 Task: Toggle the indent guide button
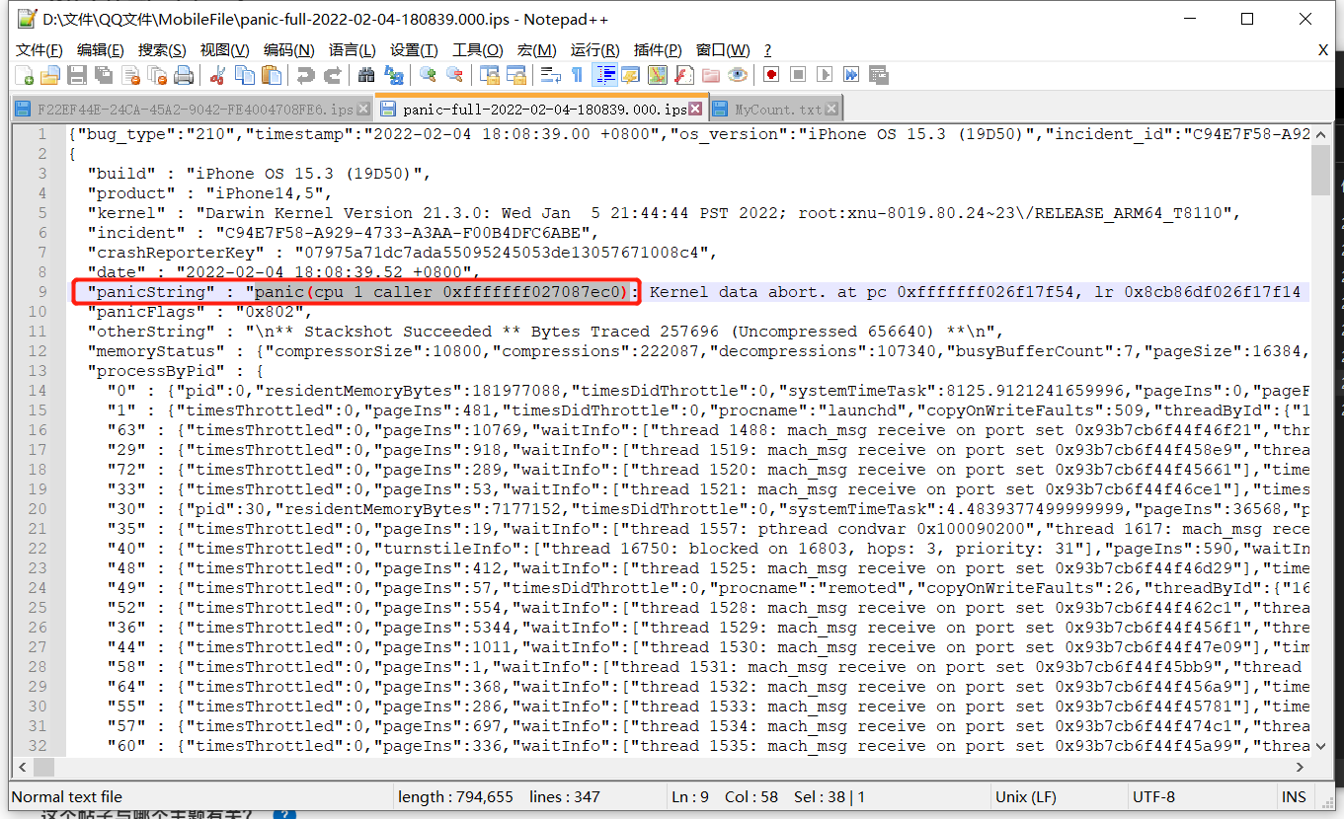coord(604,75)
